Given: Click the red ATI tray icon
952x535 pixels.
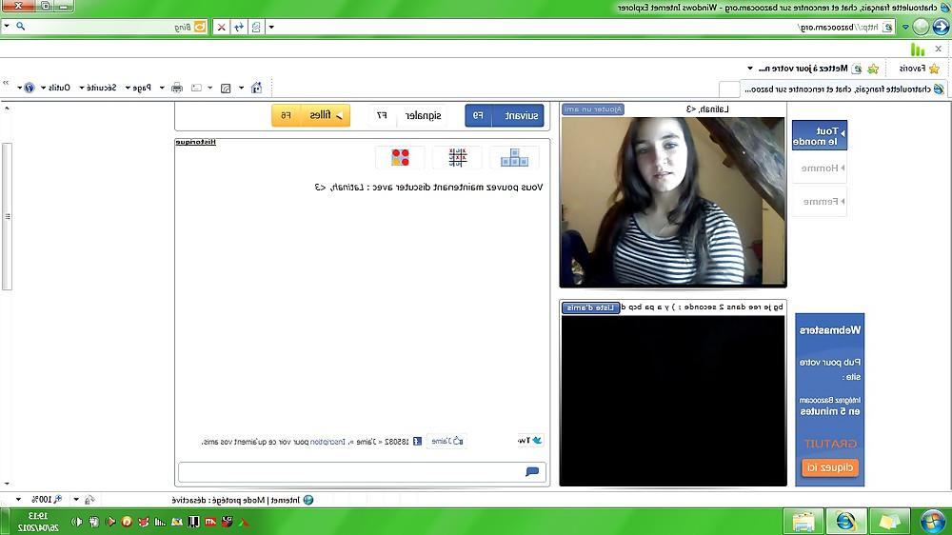Looking at the screenshot, I should pyautogui.click(x=210, y=522).
